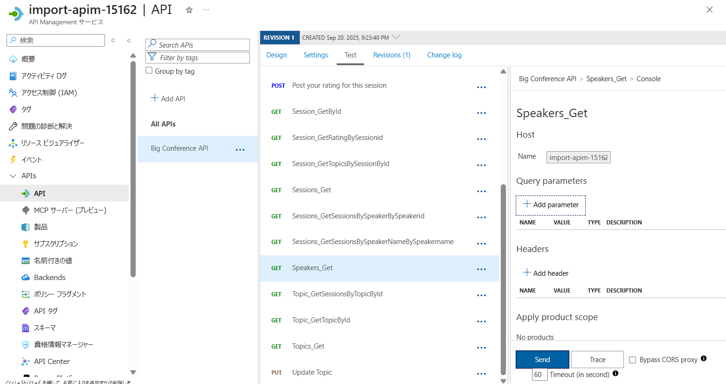Show info for Bypass CORS proxy
This screenshot has height=384, width=726.
[x=704, y=358]
